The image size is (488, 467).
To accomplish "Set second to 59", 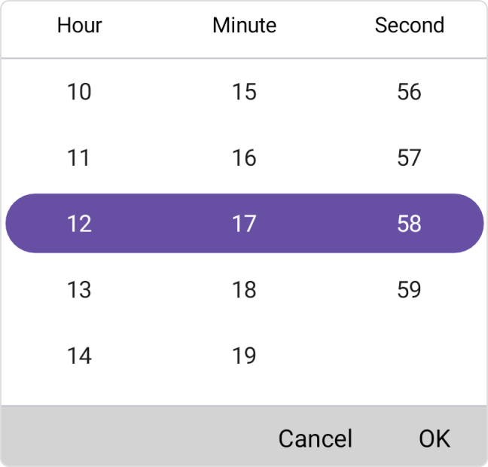I will click(x=409, y=289).
